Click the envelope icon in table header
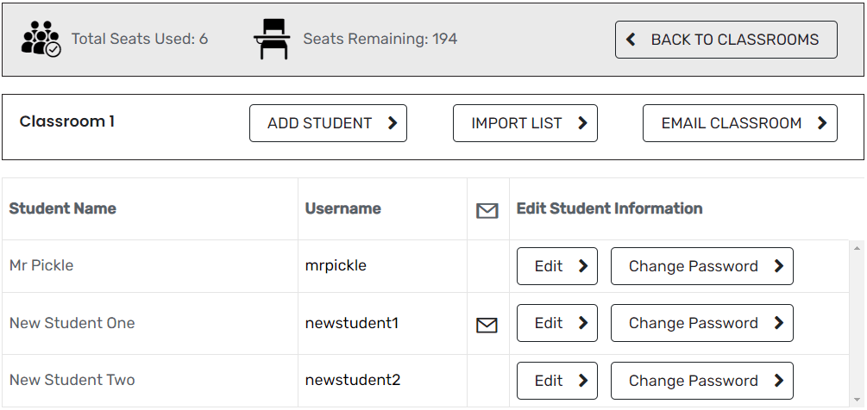Screen dimensions: 867x410 pyautogui.click(x=487, y=210)
